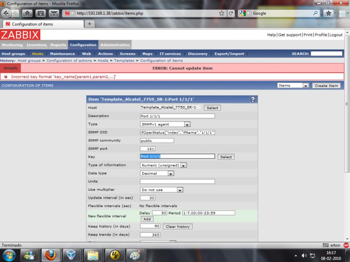
Task: Open the Type of information dropdown
Action: coord(184,165)
